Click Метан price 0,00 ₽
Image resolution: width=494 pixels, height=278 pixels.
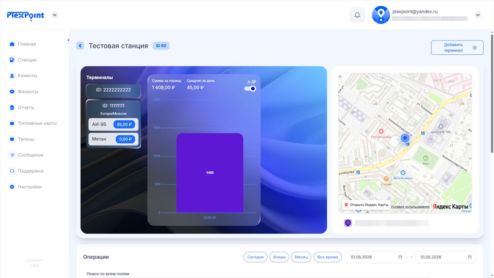click(125, 139)
